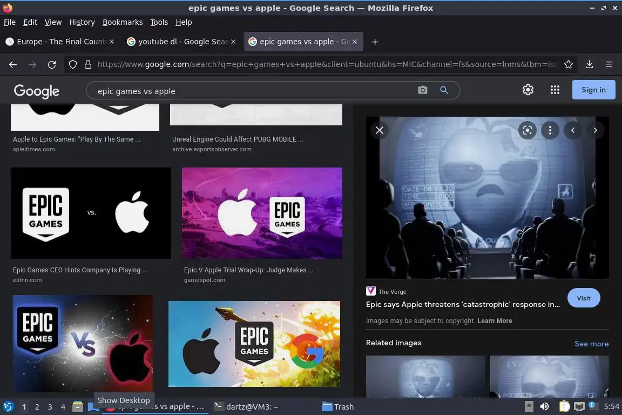
Task: Close the epic games vs apple tab
Action: point(355,42)
